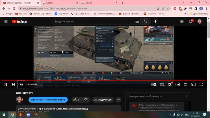This screenshot has width=210, height=118.
Task: Type in the 'Введите запрос' search field
Action: (94, 22)
